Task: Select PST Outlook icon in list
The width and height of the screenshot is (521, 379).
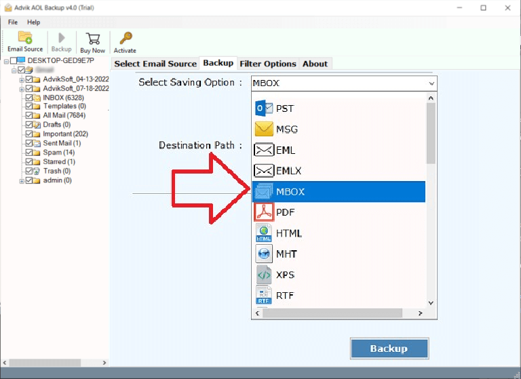Action: click(263, 108)
